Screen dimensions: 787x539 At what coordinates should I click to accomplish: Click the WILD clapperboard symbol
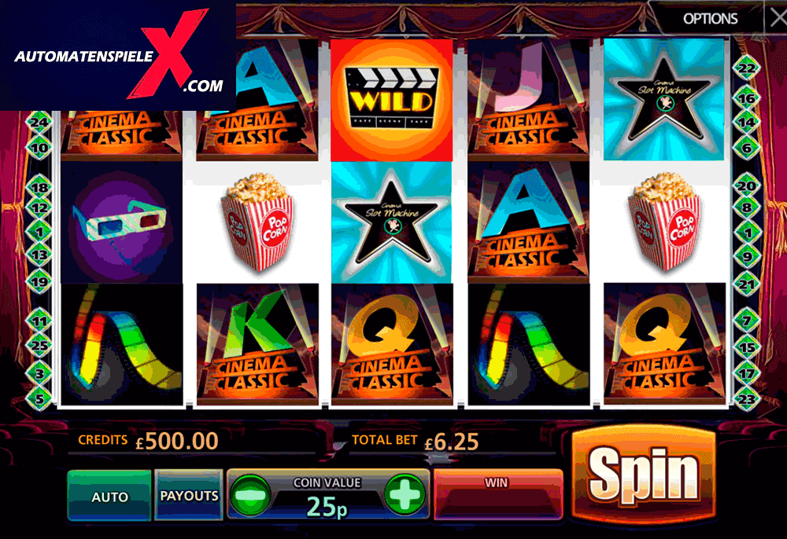click(x=391, y=101)
